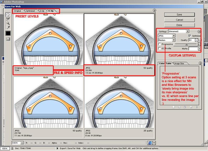The height and width of the screenshot is (151, 208).
Task: Toggle slices visibility button
Action: [x=8, y=39]
